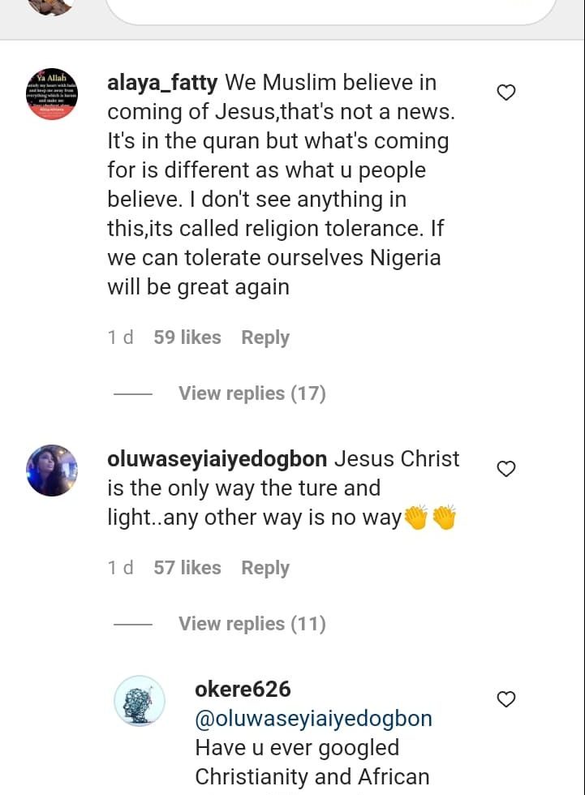The width and height of the screenshot is (585, 795).
Task: View the 59 likes list
Action: point(187,337)
